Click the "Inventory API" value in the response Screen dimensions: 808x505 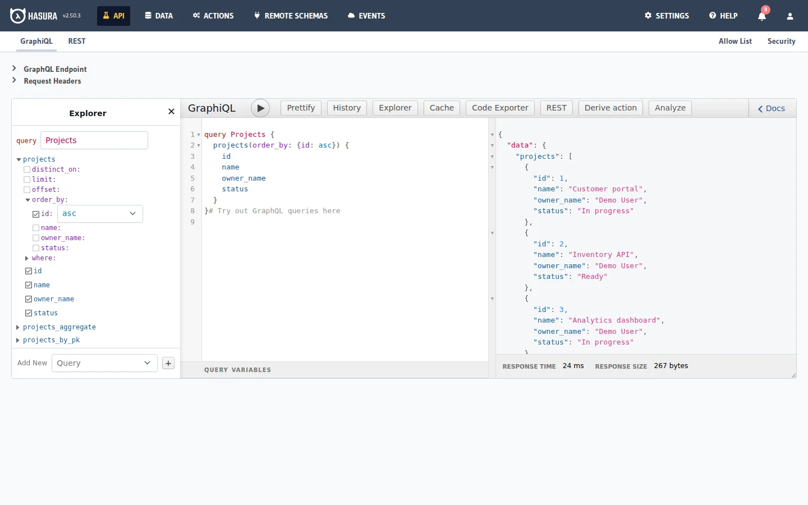pyautogui.click(x=601, y=255)
